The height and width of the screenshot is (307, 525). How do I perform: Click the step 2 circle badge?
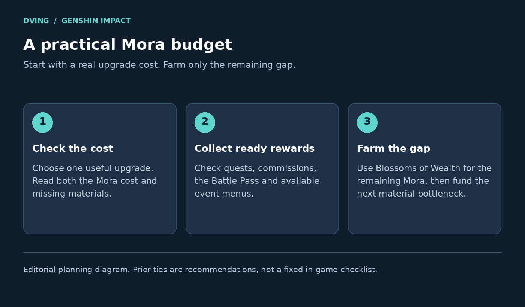pyautogui.click(x=205, y=122)
